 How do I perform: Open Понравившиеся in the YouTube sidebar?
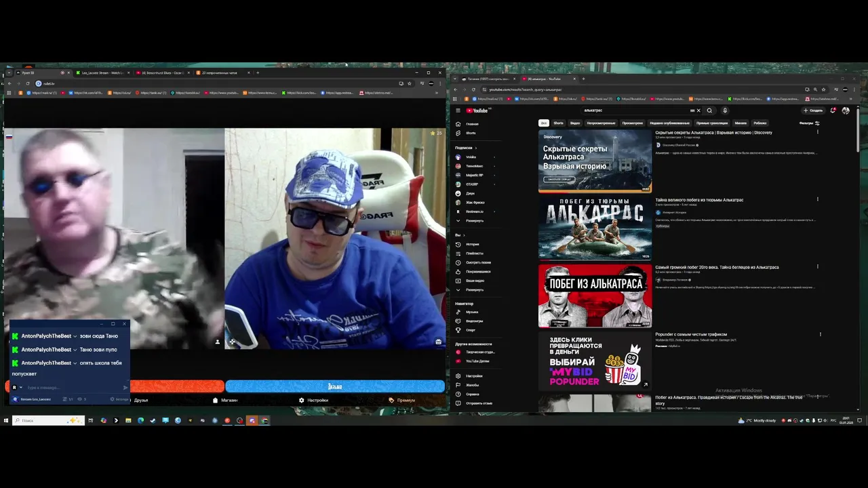click(478, 272)
